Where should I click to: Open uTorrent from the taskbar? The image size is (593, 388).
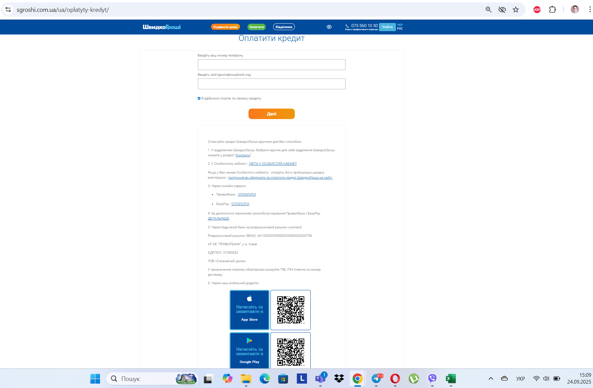tap(413, 379)
